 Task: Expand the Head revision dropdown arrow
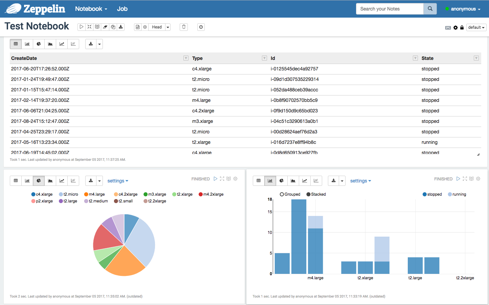[168, 27]
